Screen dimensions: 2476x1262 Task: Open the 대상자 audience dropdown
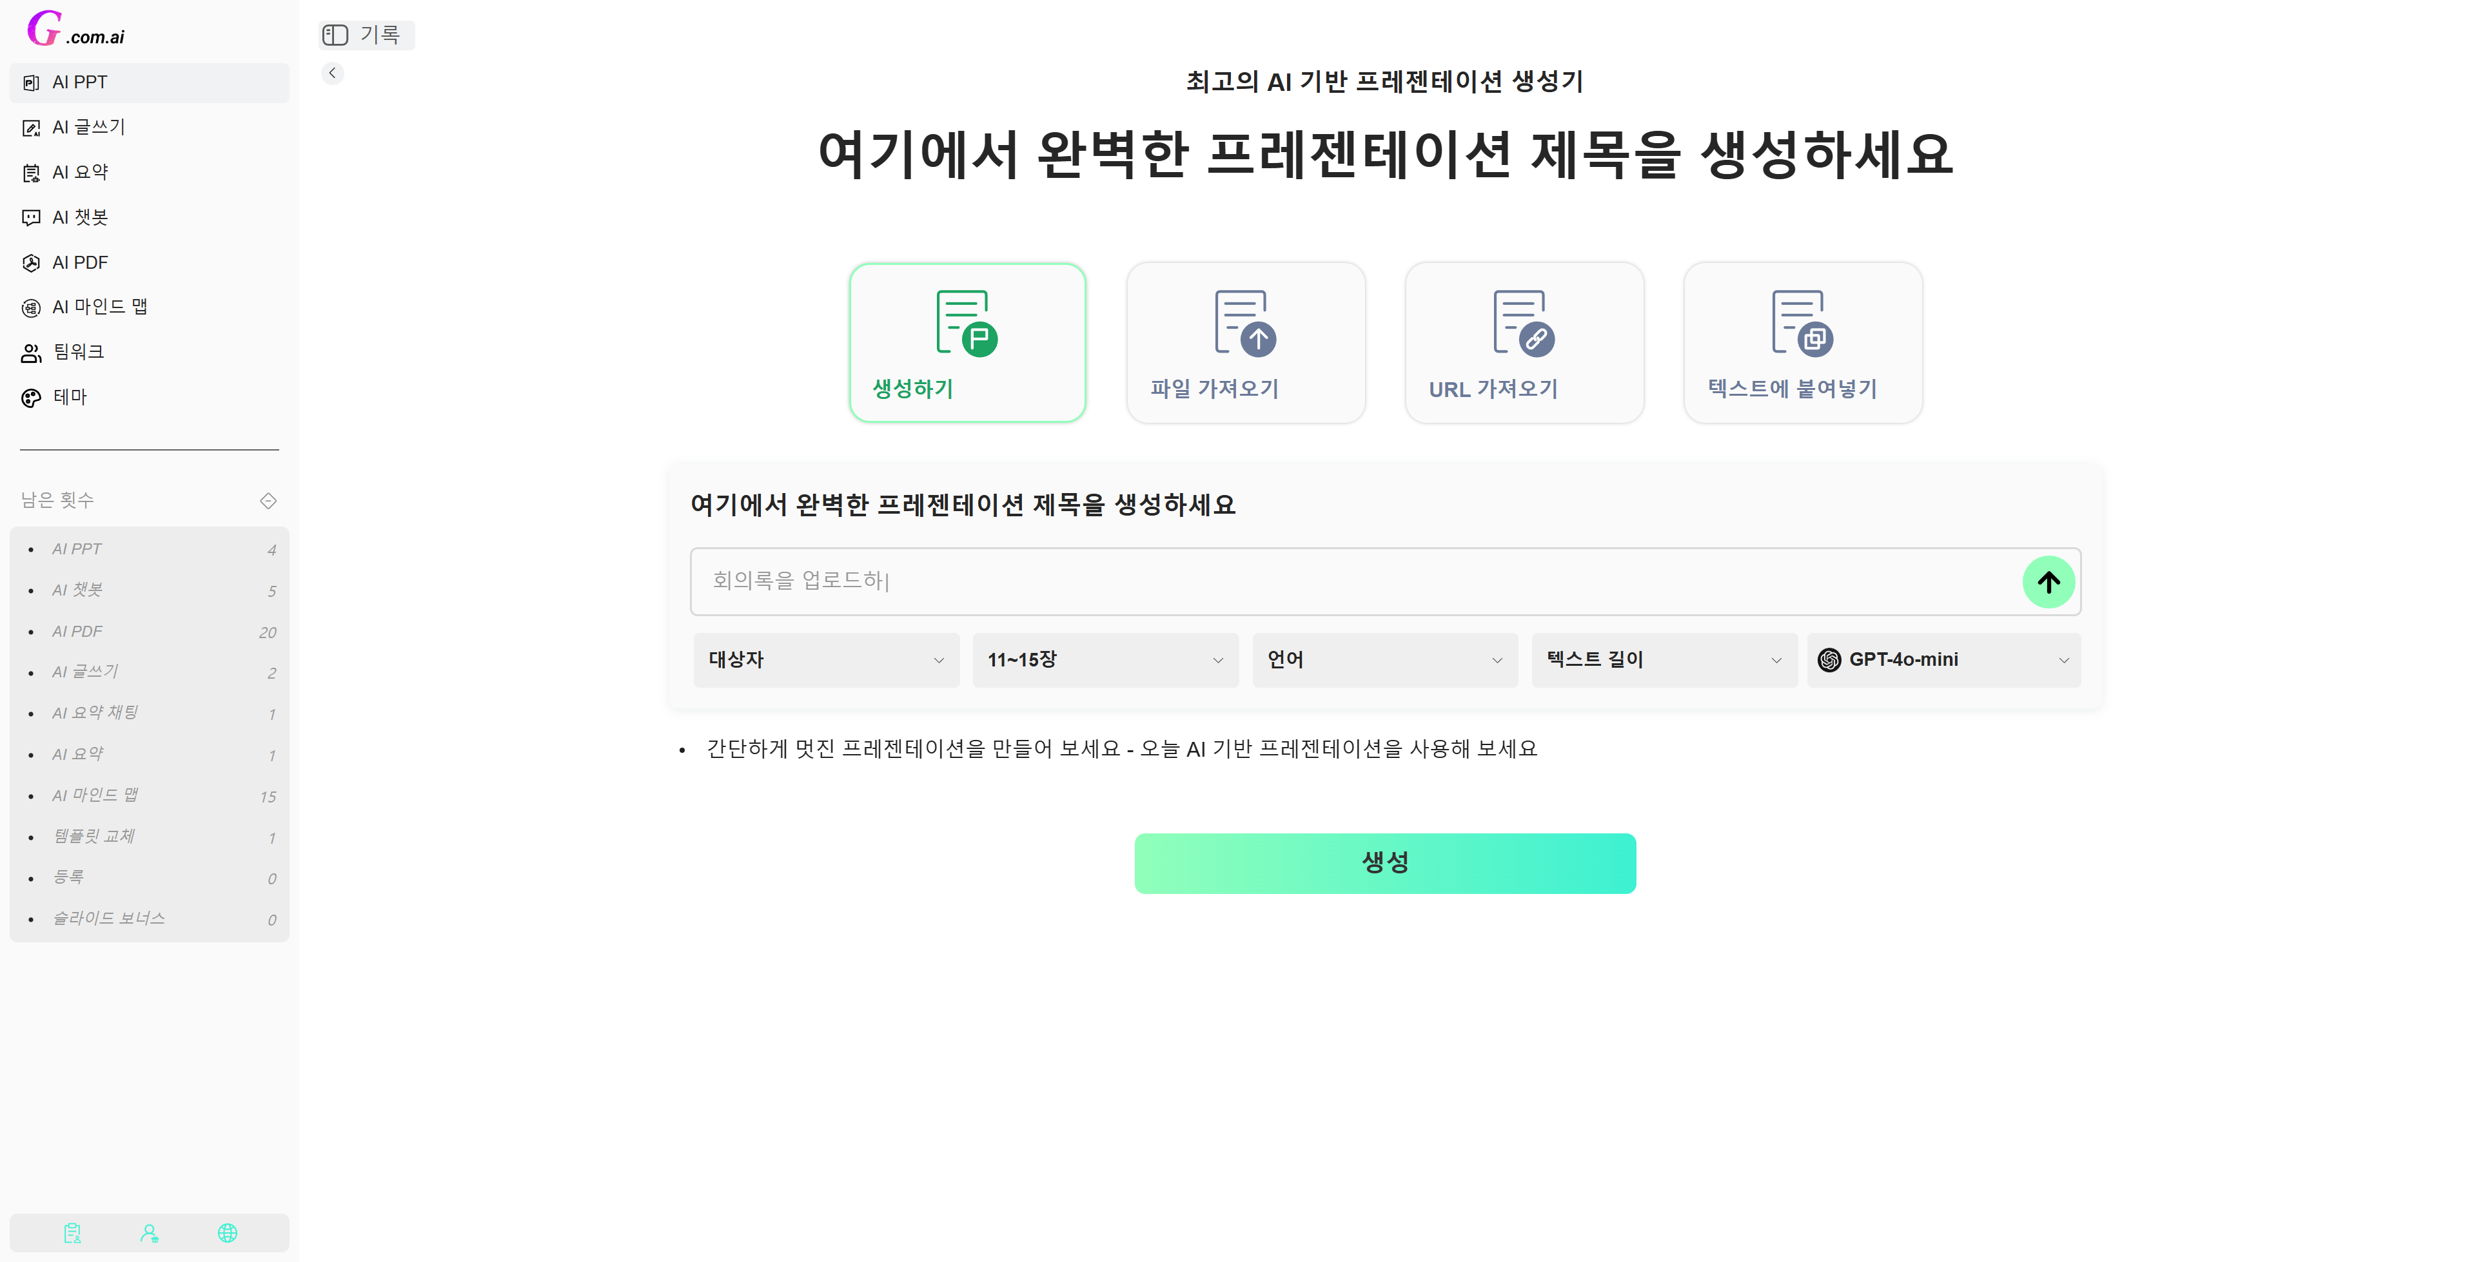coord(825,659)
